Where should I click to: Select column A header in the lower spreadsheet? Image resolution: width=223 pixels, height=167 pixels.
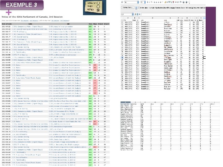[x=125, y=102]
